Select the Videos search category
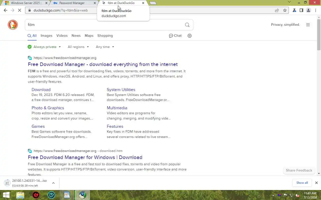The image size is (321, 200). [62, 36]
